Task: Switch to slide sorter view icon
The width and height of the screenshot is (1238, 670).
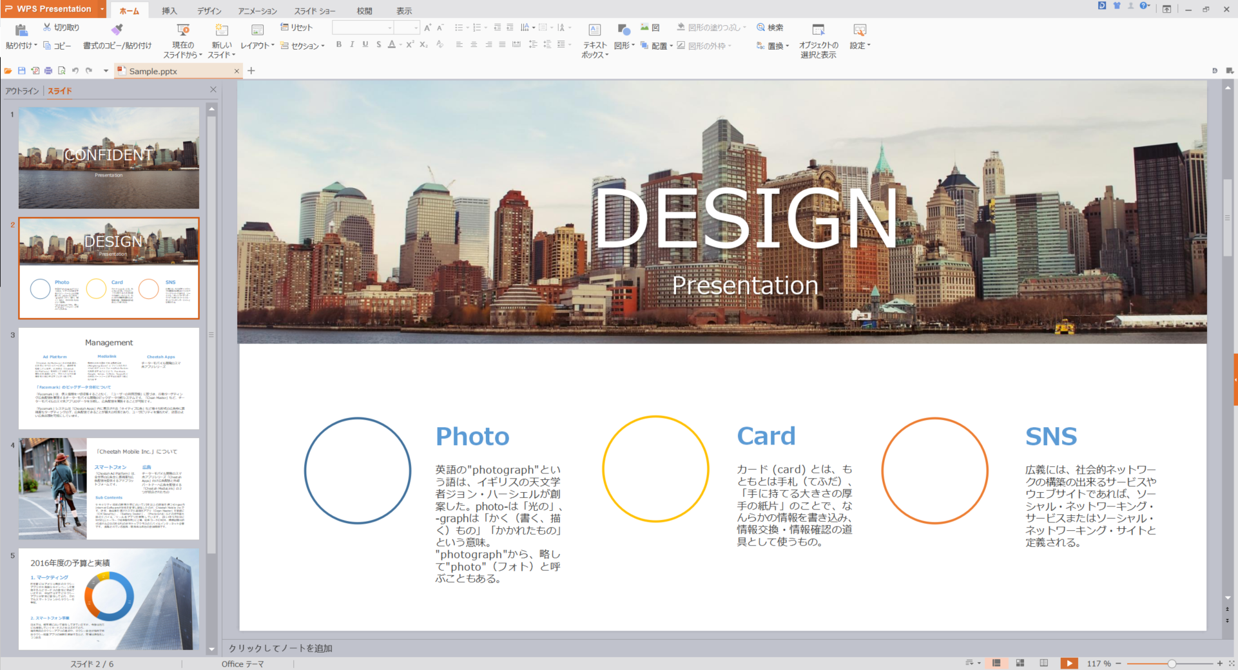Action: 1020,663
